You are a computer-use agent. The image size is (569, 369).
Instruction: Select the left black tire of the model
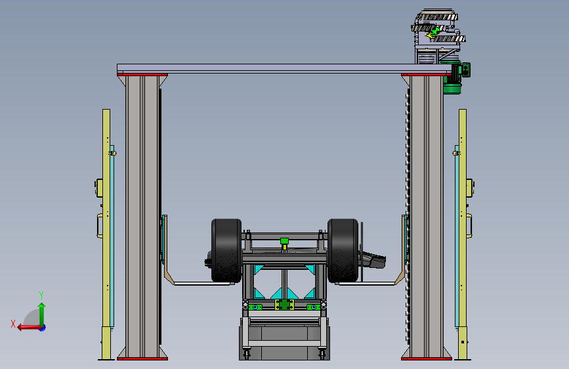point(226,251)
